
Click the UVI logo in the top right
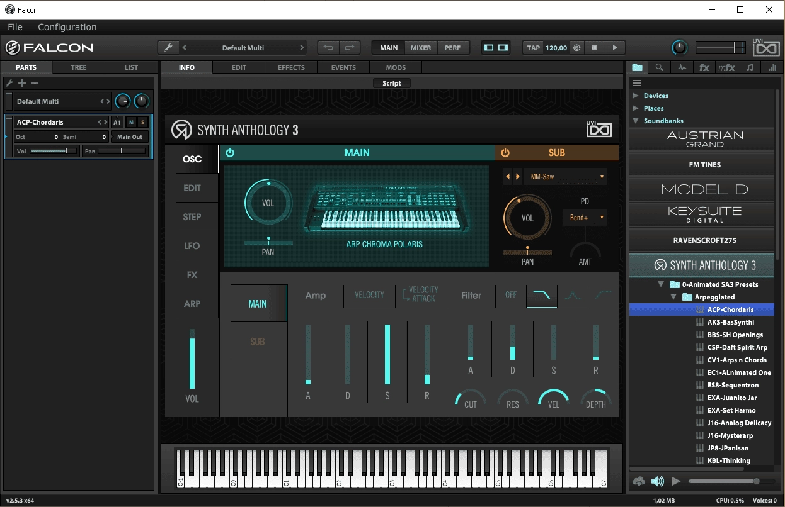(x=765, y=47)
